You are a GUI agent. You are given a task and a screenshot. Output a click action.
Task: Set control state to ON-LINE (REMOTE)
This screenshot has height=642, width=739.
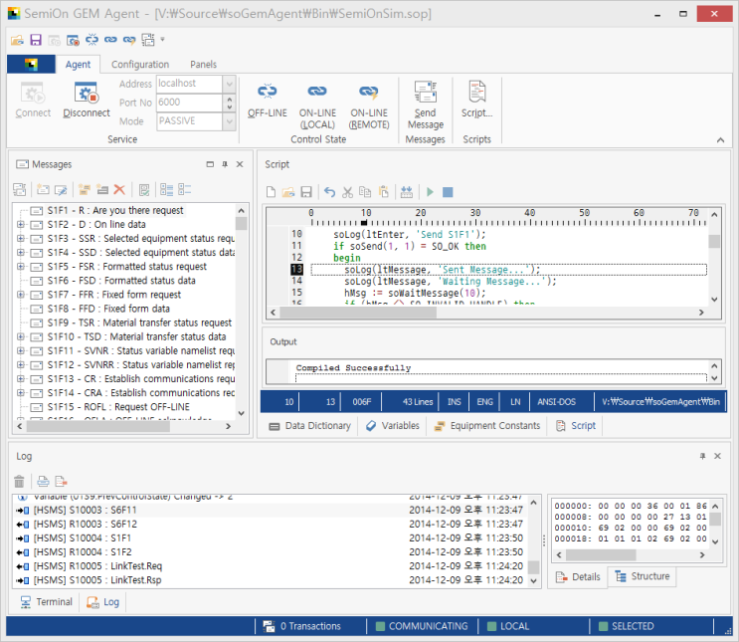pos(369,106)
